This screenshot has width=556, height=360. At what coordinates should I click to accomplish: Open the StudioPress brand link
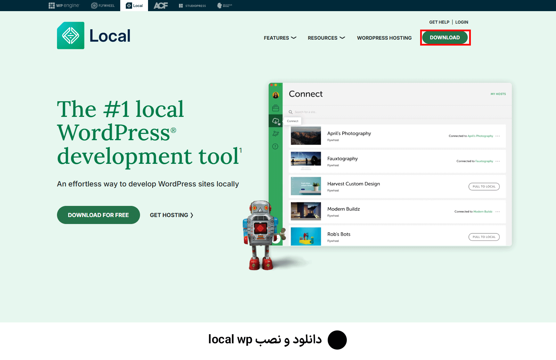click(x=192, y=6)
